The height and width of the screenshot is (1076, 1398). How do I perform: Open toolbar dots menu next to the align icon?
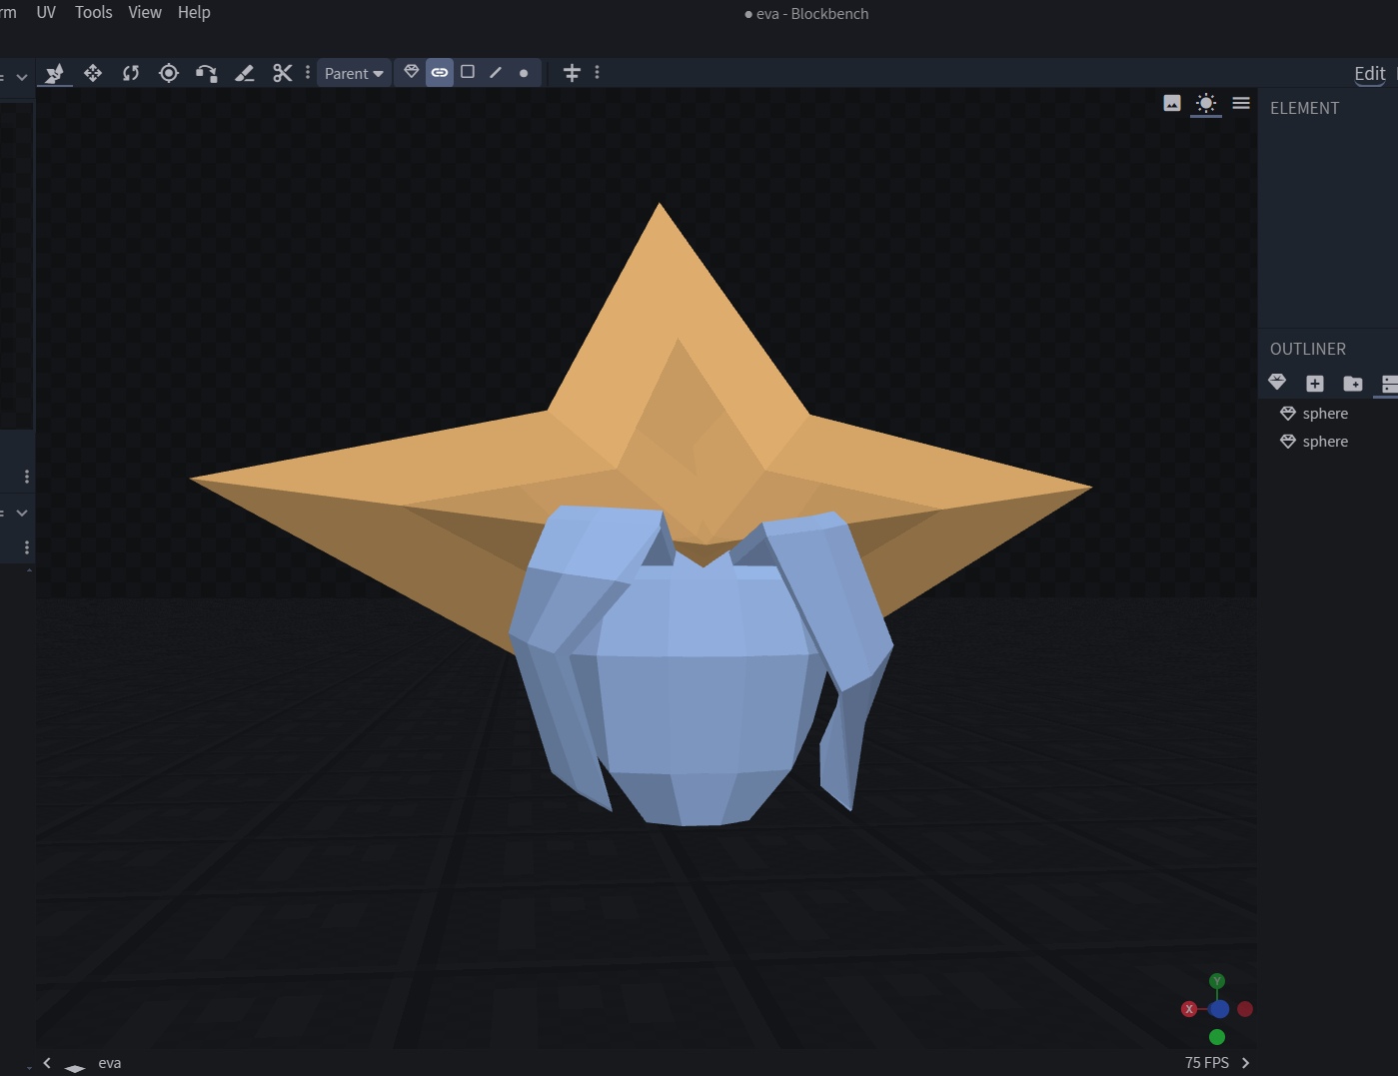click(598, 72)
